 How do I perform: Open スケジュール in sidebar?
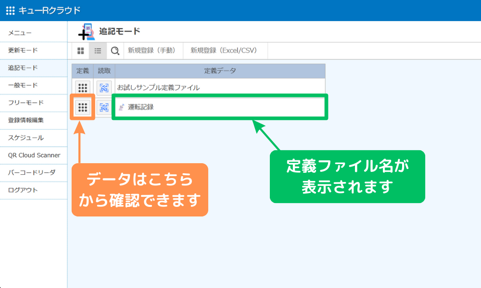point(34,138)
